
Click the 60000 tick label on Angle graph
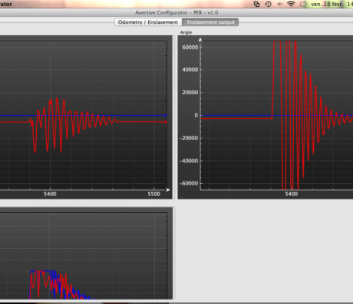pyautogui.click(x=190, y=47)
